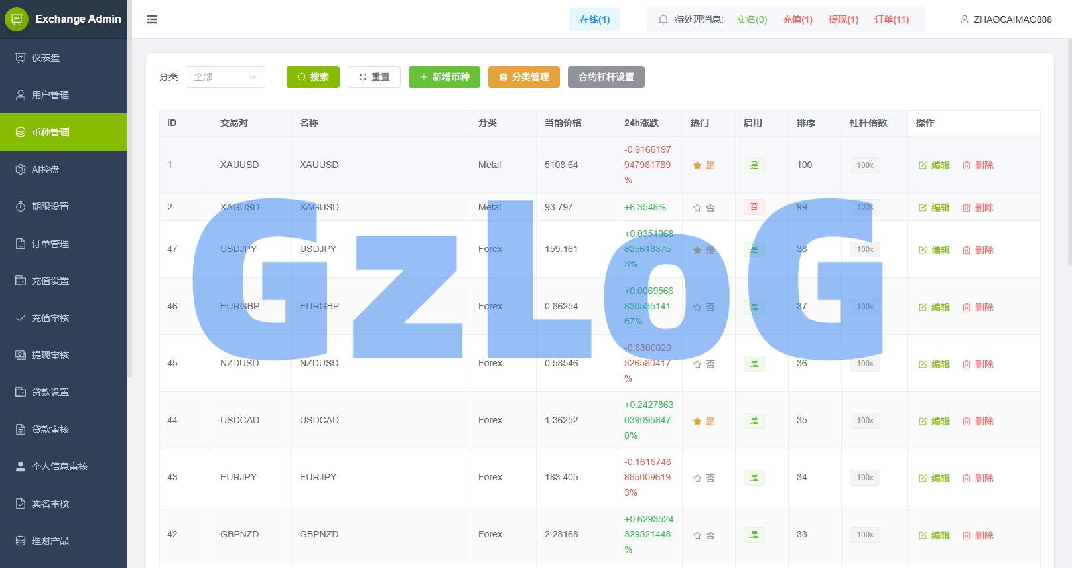Click the 合约杠杆设置 leverage settings button
The image size is (1072, 568).
click(606, 77)
